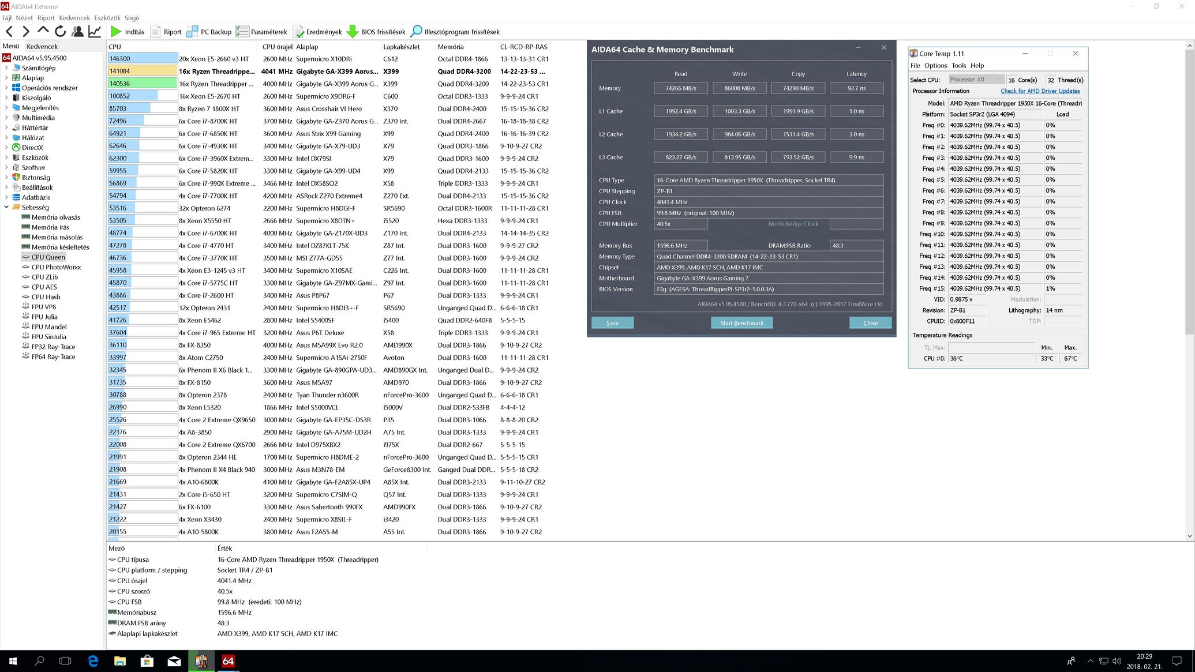Expand Operációs rendszer tree node
The width and height of the screenshot is (1195, 672).
[6, 88]
